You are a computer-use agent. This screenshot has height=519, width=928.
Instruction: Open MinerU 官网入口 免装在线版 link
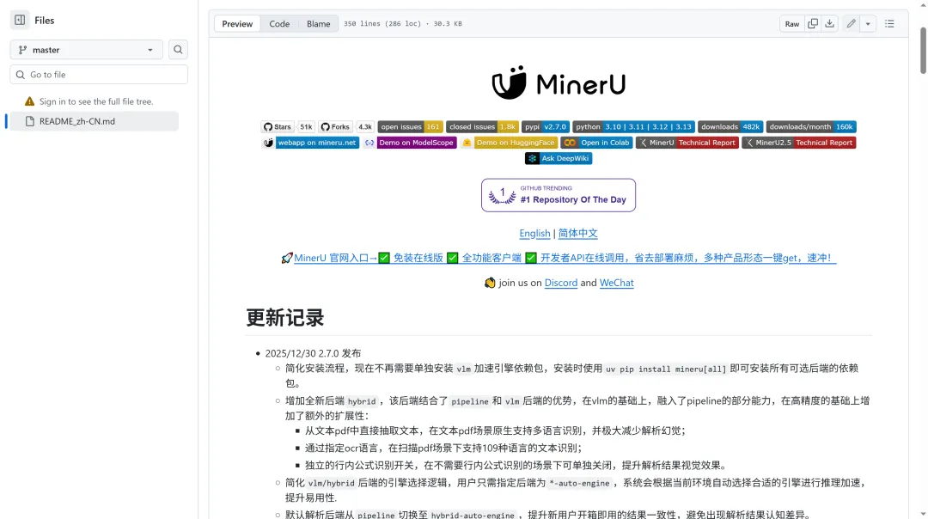click(368, 258)
